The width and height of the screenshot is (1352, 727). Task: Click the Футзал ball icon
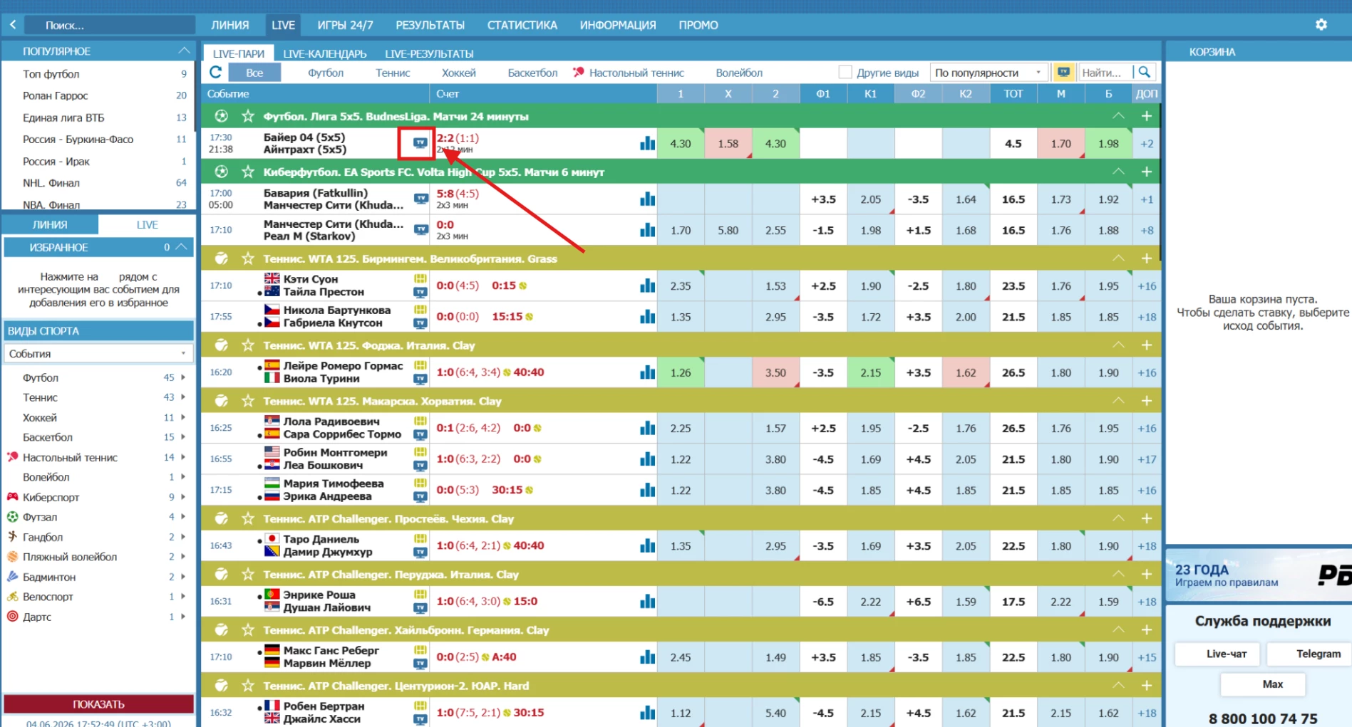(x=12, y=517)
